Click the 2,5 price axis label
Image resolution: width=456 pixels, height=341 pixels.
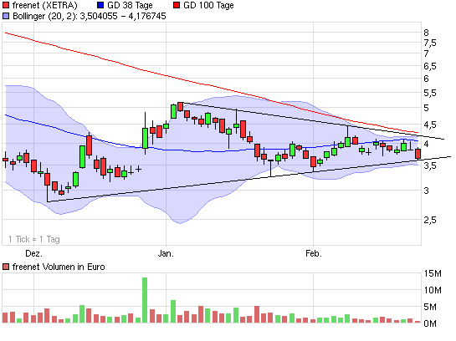tap(430, 220)
